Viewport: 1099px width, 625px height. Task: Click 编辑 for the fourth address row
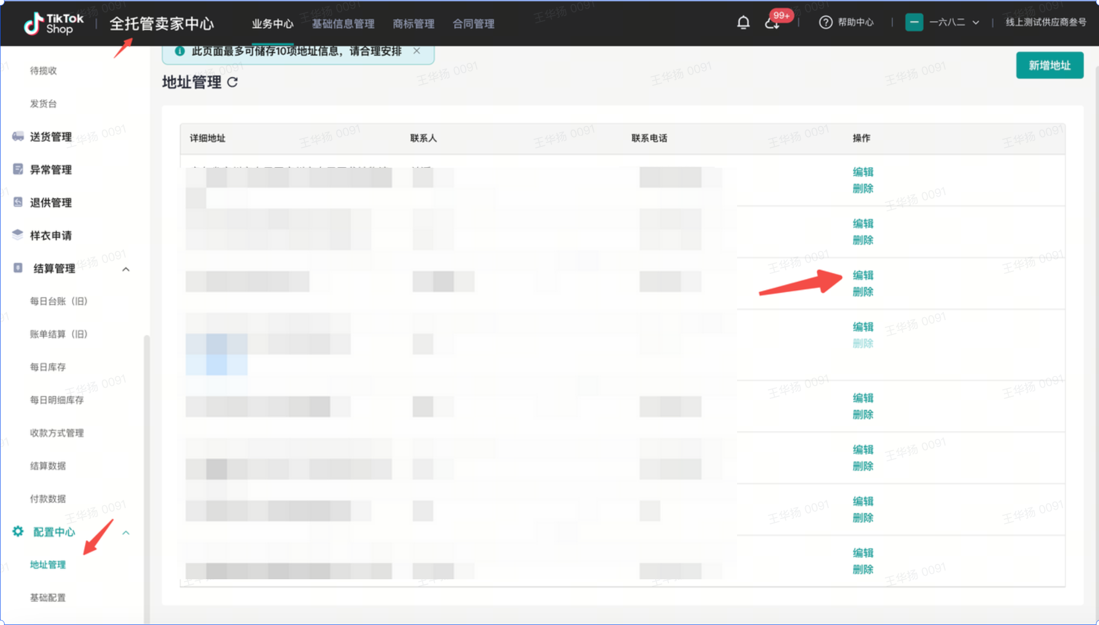tap(863, 327)
